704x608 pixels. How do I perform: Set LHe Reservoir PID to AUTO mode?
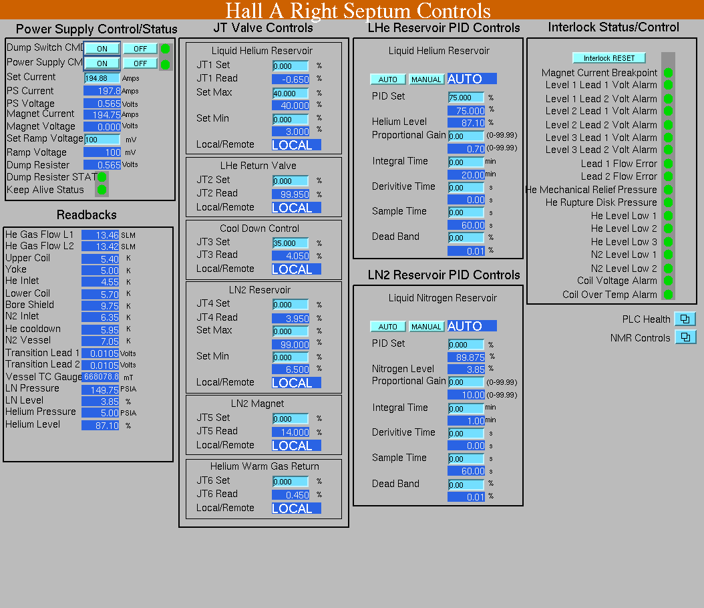pos(388,80)
